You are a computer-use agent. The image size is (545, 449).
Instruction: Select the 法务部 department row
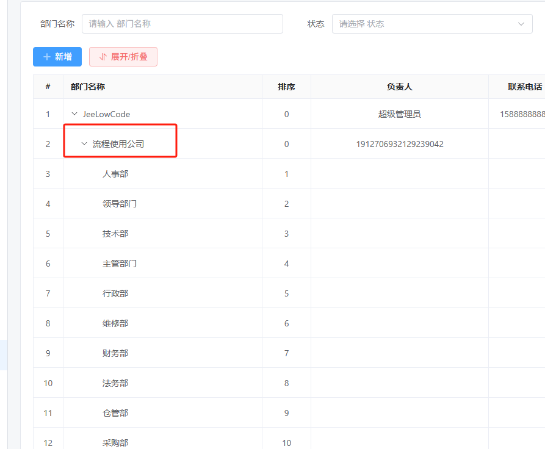click(115, 383)
